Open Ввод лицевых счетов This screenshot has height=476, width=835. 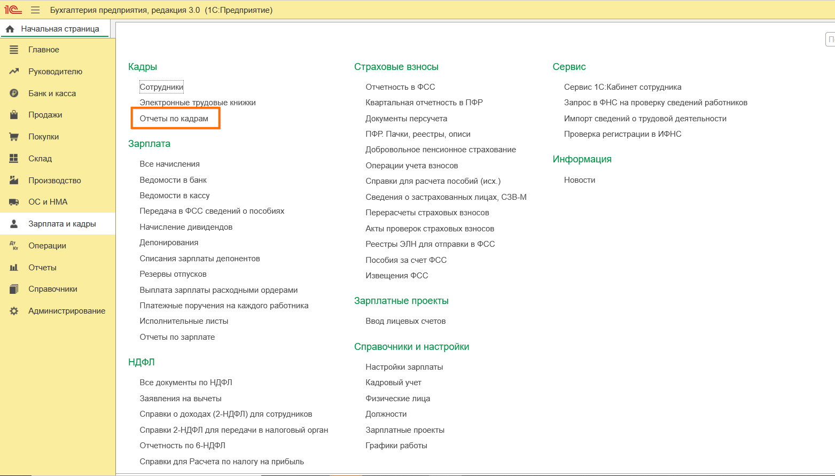coord(405,321)
